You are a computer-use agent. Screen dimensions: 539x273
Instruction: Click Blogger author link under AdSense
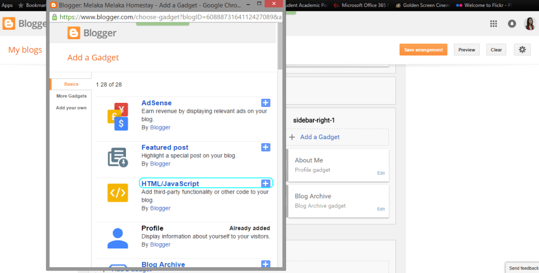click(x=160, y=127)
